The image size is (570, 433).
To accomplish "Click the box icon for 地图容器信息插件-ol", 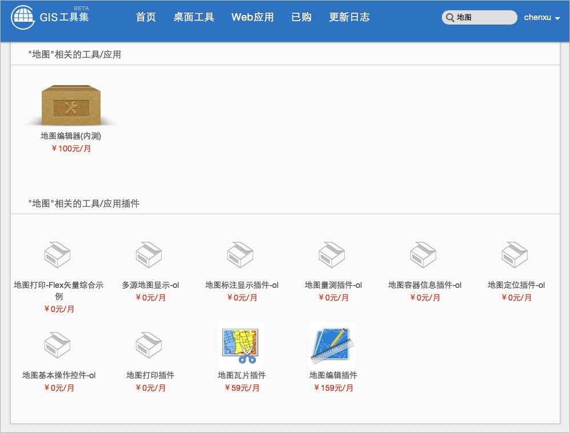I will (423, 255).
